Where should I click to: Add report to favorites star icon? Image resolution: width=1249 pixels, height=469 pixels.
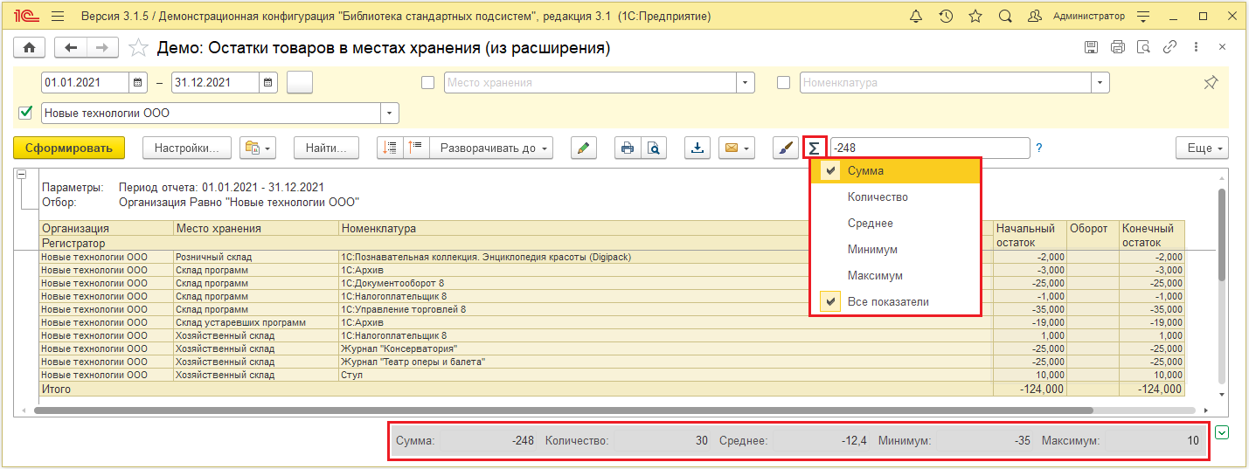click(137, 48)
